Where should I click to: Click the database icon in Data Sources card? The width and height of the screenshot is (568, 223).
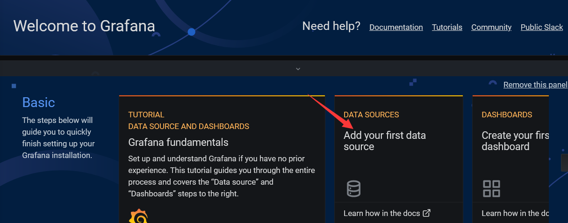[353, 189]
